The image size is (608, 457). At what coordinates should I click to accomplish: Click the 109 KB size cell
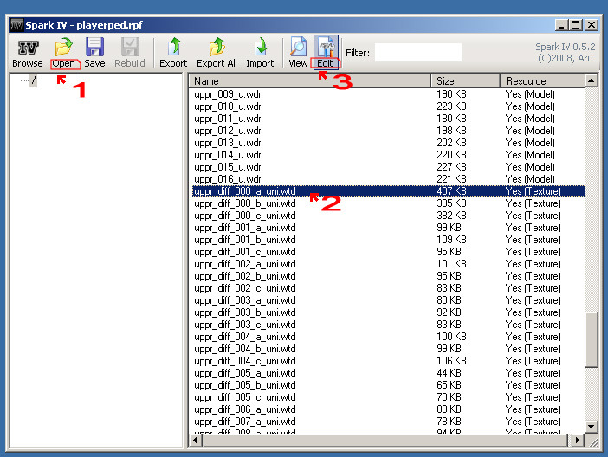click(451, 240)
